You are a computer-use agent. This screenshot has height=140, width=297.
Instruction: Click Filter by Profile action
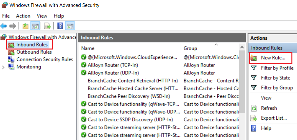(277, 68)
